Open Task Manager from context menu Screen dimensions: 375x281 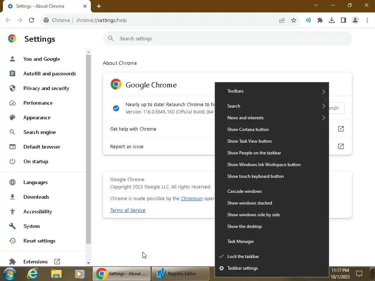click(x=272, y=241)
